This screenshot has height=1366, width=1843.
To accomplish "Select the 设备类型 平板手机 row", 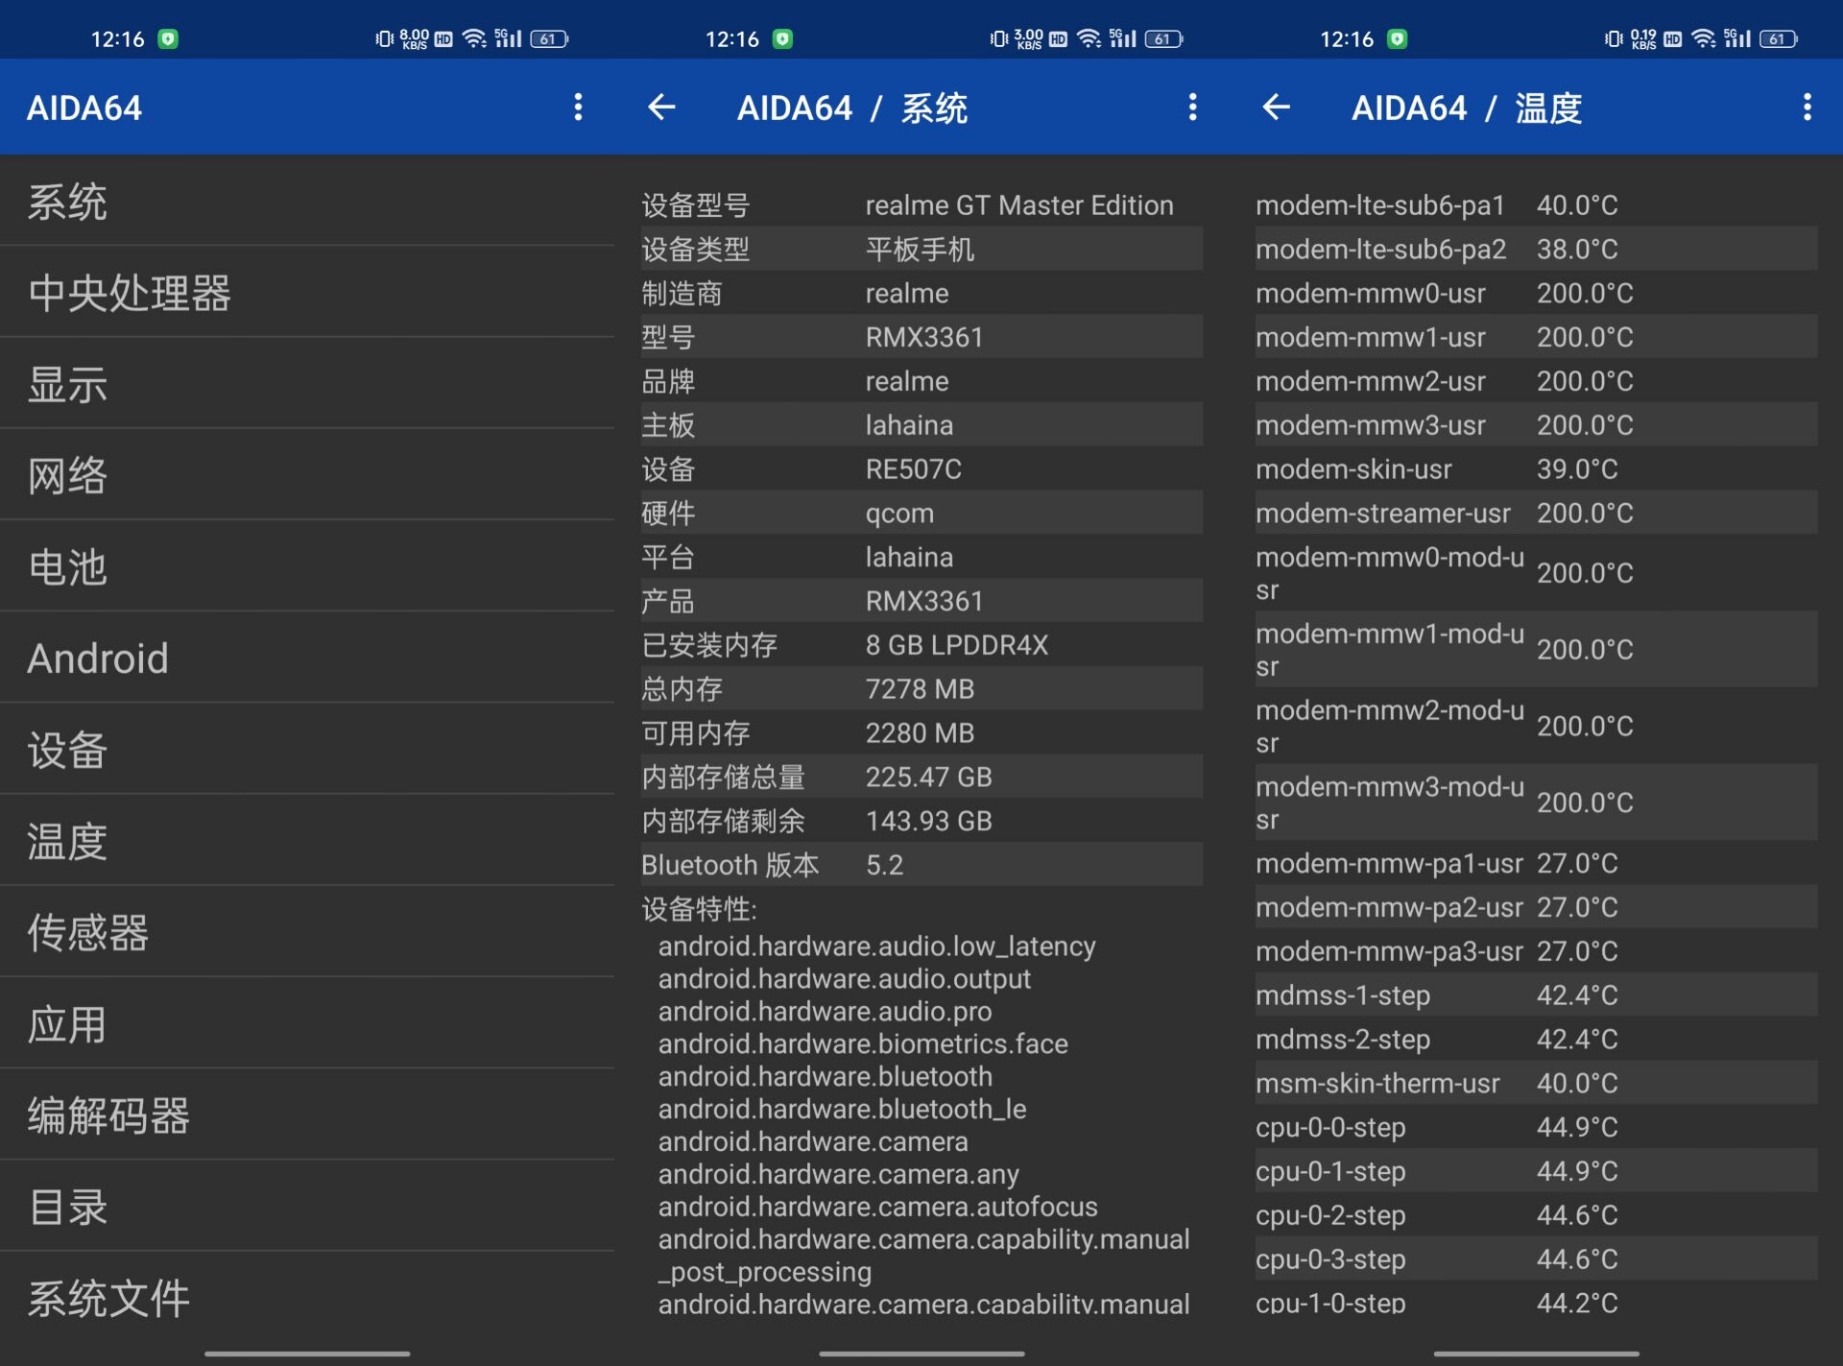I will point(921,250).
